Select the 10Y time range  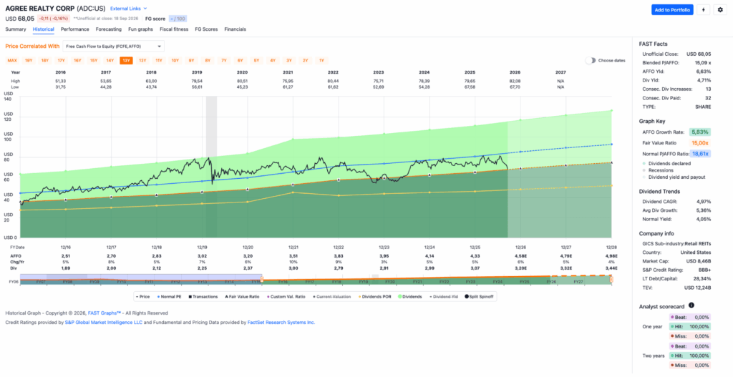tap(175, 60)
